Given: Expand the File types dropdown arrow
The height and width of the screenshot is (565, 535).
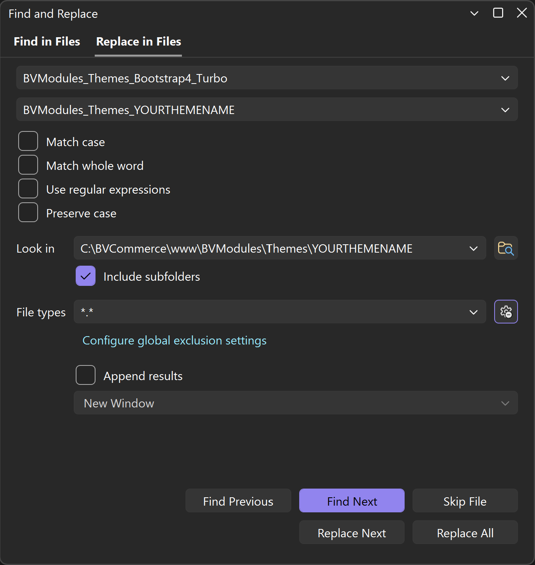Looking at the screenshot, I should (x=473, y=312).
